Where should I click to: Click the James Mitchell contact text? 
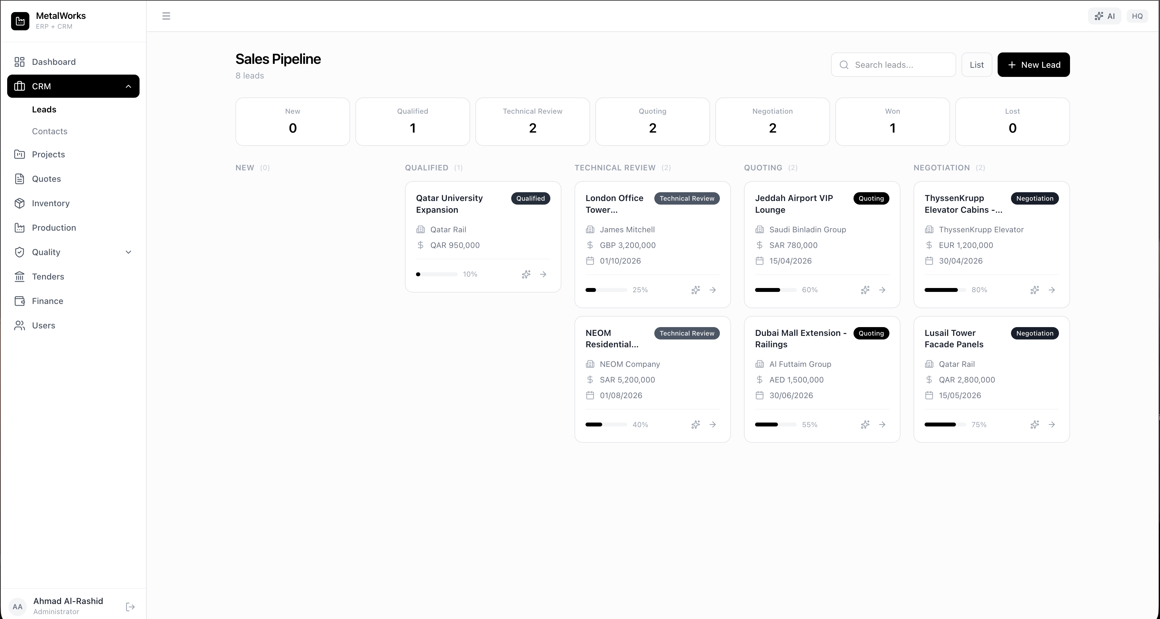click(627, 229)
